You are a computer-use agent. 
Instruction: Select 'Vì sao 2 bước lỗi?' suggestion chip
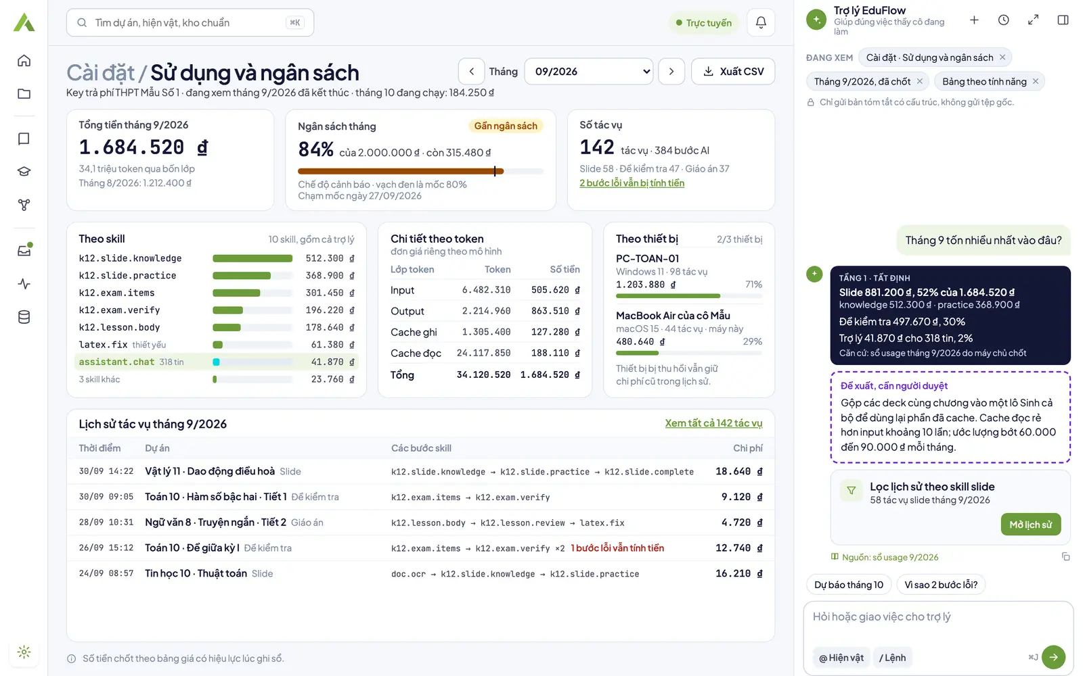(941, 585)
